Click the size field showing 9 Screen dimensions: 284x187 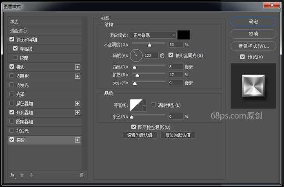pyautogui.click(x=176, y=83)
